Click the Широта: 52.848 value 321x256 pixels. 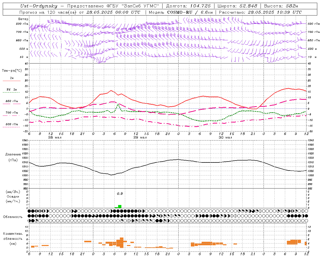[237, 6]
